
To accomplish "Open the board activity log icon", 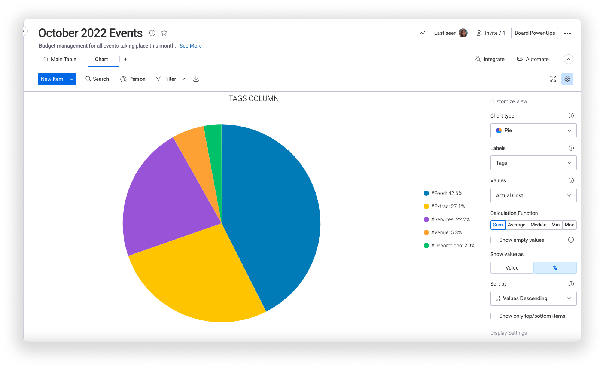I will pos(423,33).
